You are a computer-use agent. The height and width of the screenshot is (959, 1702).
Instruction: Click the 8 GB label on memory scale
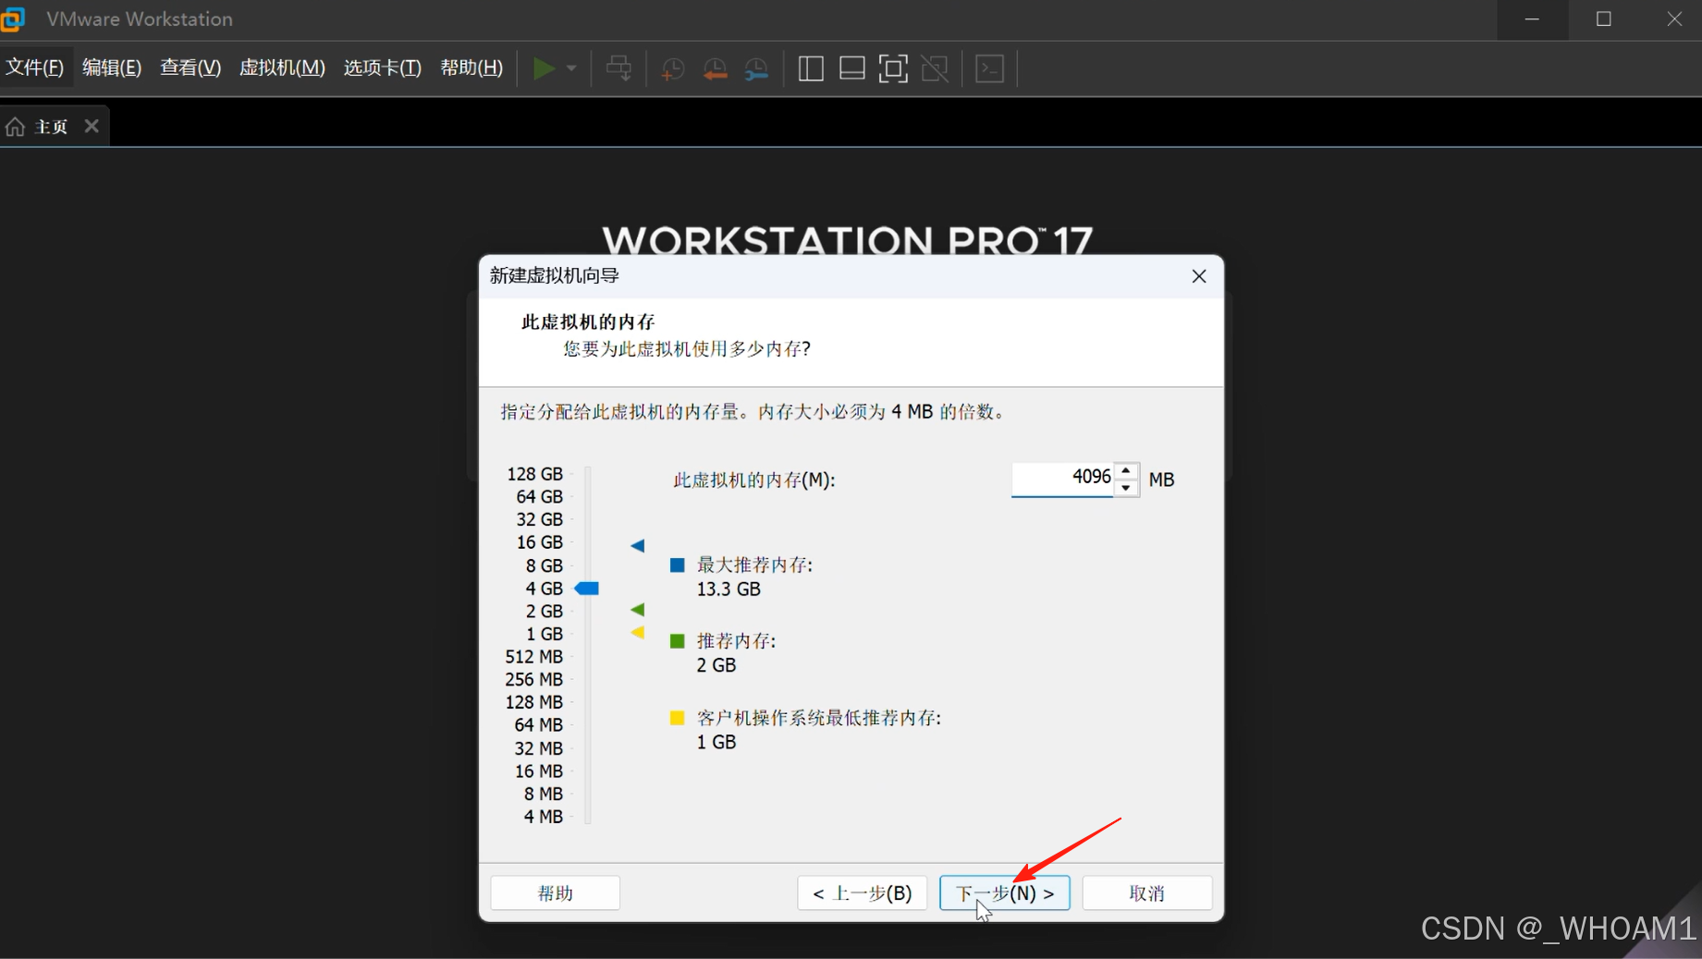pos(544,565)
